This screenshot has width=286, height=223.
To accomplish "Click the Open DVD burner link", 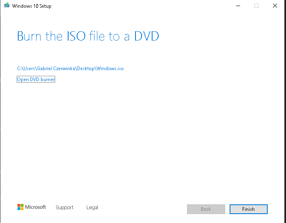I will pos(36,79).
